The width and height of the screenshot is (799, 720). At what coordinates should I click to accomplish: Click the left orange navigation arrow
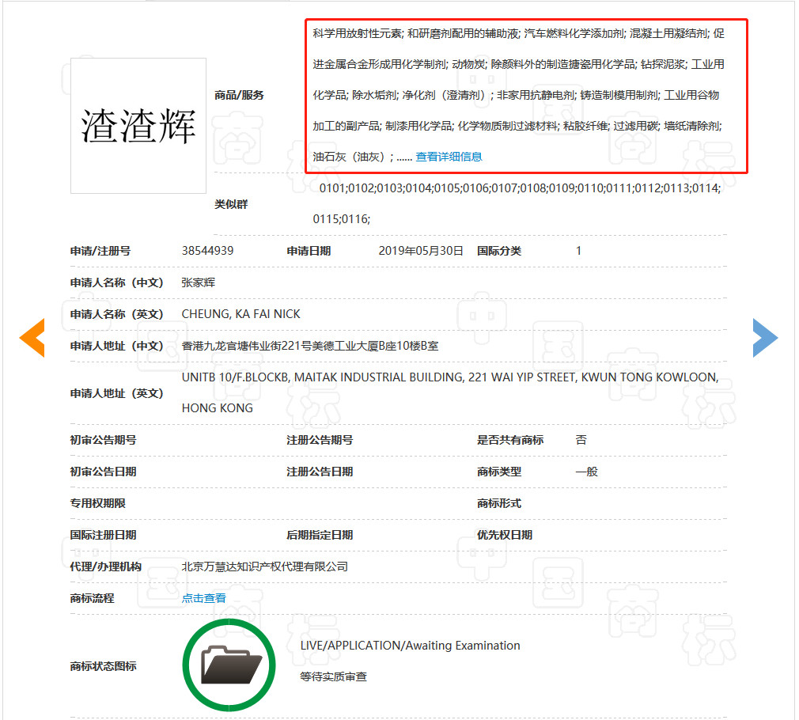[32, 338]
